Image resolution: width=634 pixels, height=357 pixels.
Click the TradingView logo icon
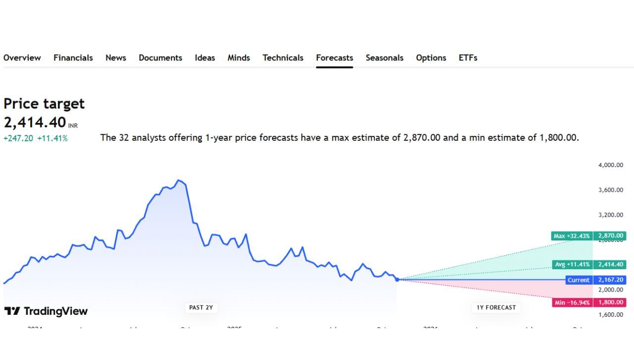click(x=12, y=311)
